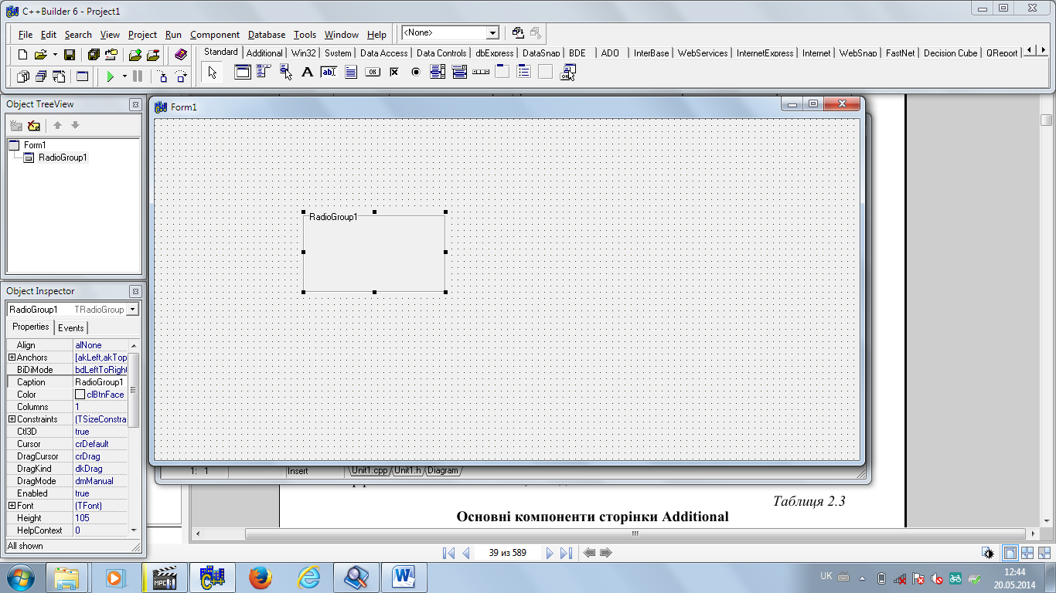Open the Component menu
This screenshot has width=1056, height=593.
pyautogui.click(x=215, y=35)
